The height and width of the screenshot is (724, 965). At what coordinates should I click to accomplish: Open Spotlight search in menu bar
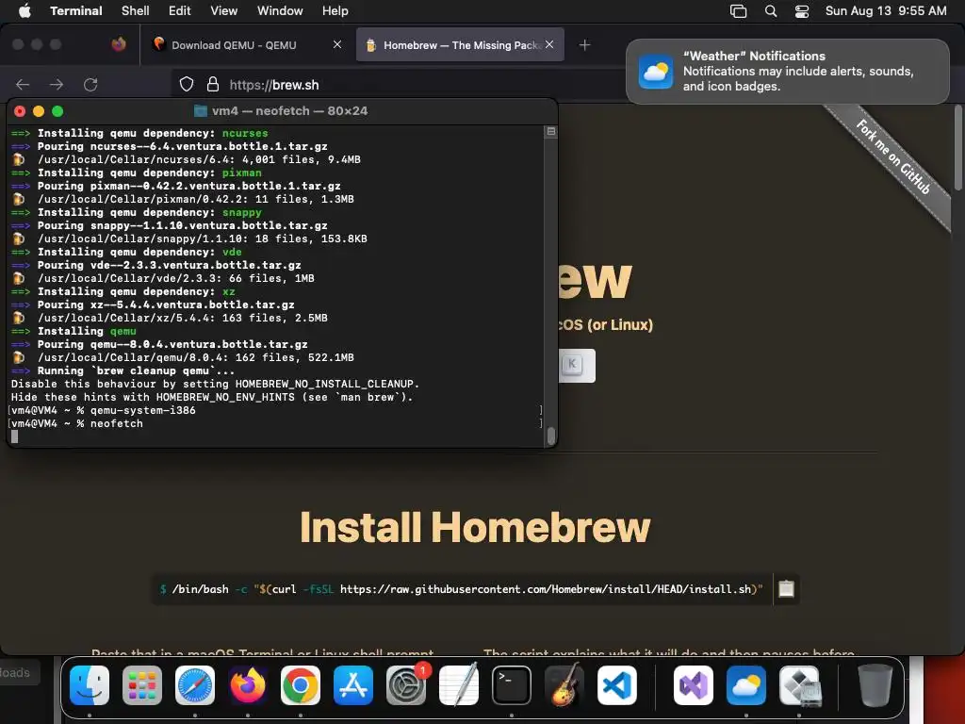coord(771,10)
